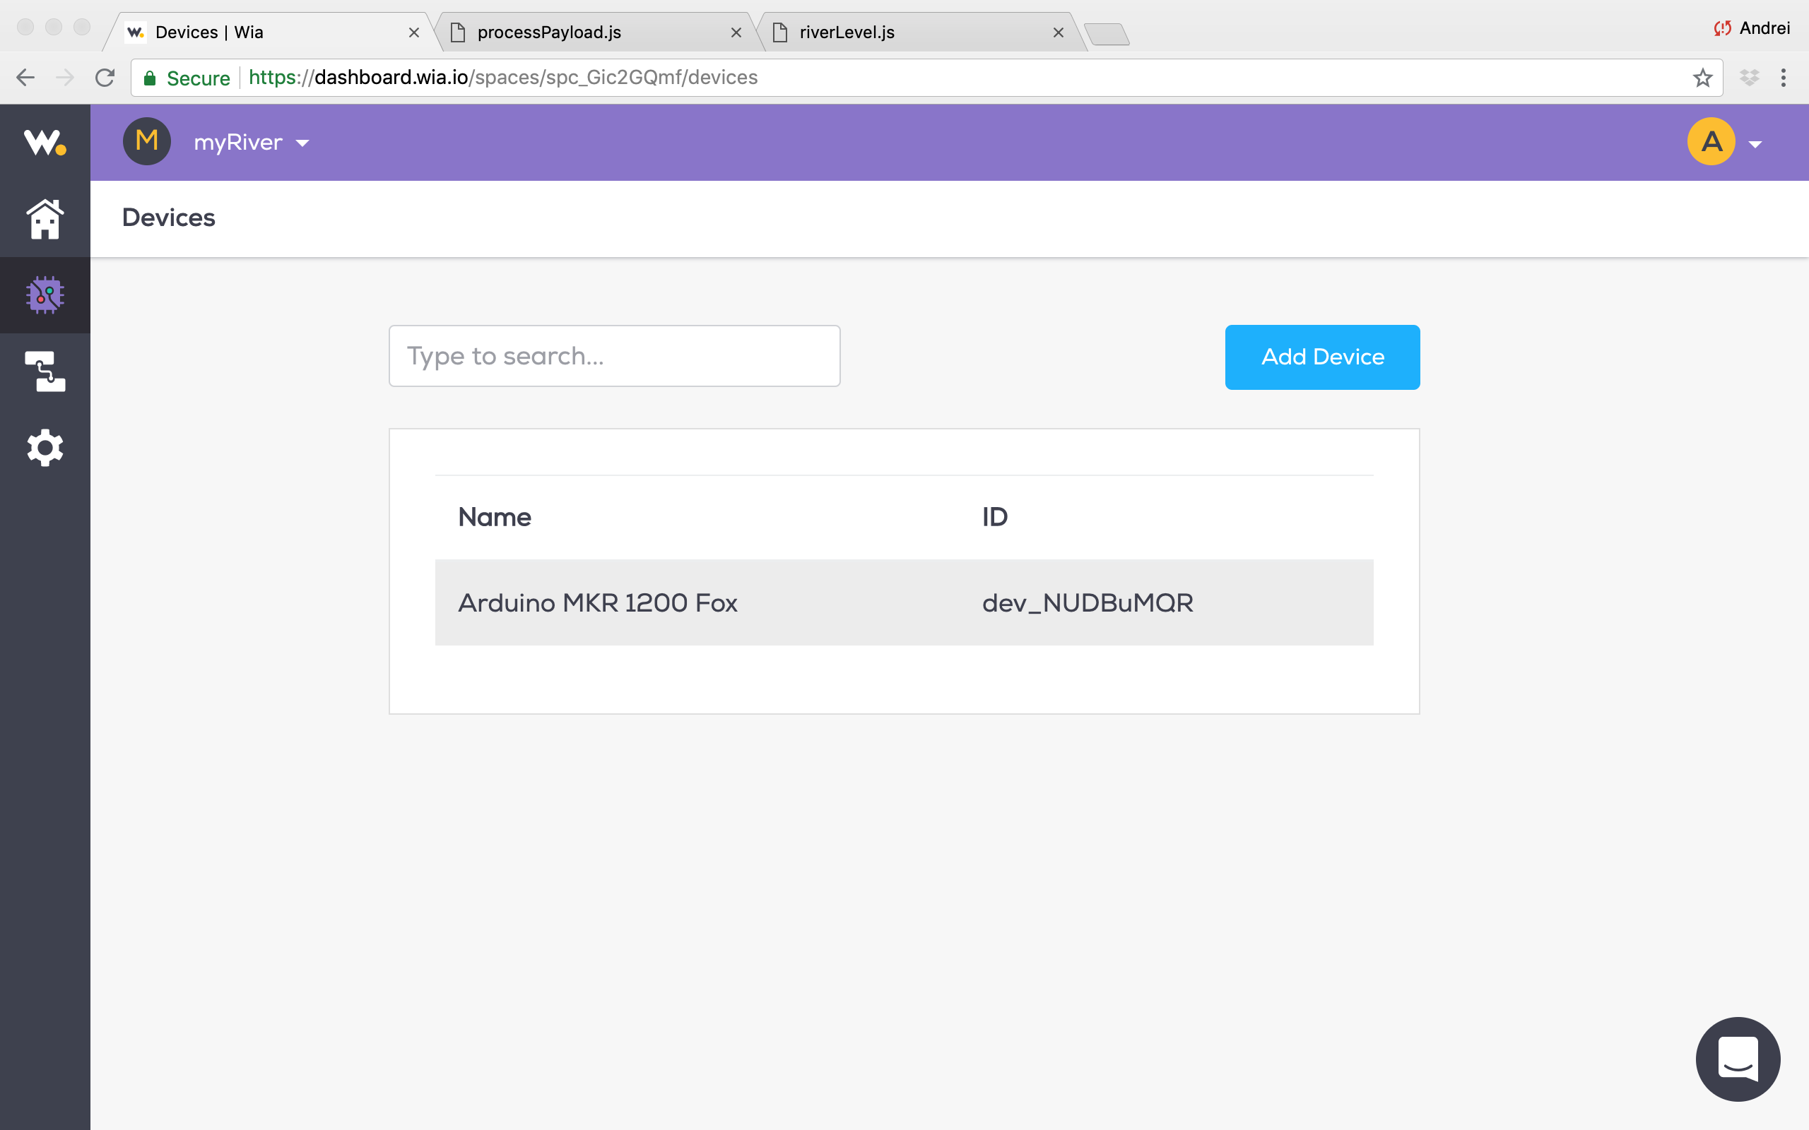Click the Wia logo icon in sidebar
Image resolution: width=1809 pixels, height=1130 pixels.
tap(45, 141)
